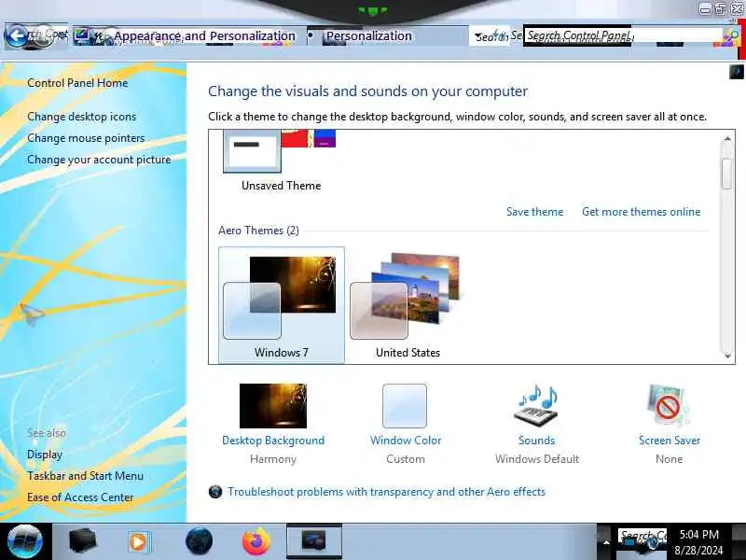
Task: Open the Personalization breadcrumb
Action: [x=368, y=35]
